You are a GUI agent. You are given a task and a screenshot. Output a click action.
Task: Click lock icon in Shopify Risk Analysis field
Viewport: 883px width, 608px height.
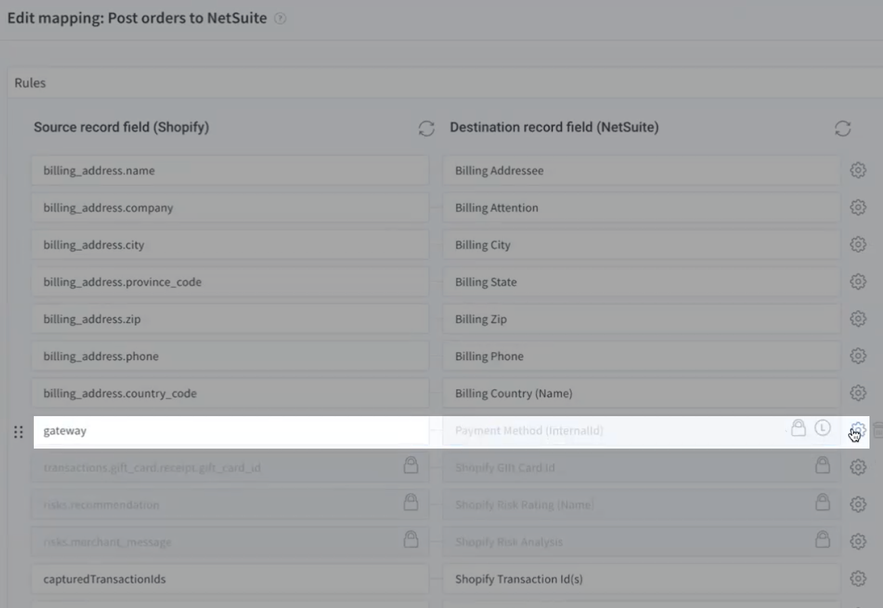tap(822, 539)
